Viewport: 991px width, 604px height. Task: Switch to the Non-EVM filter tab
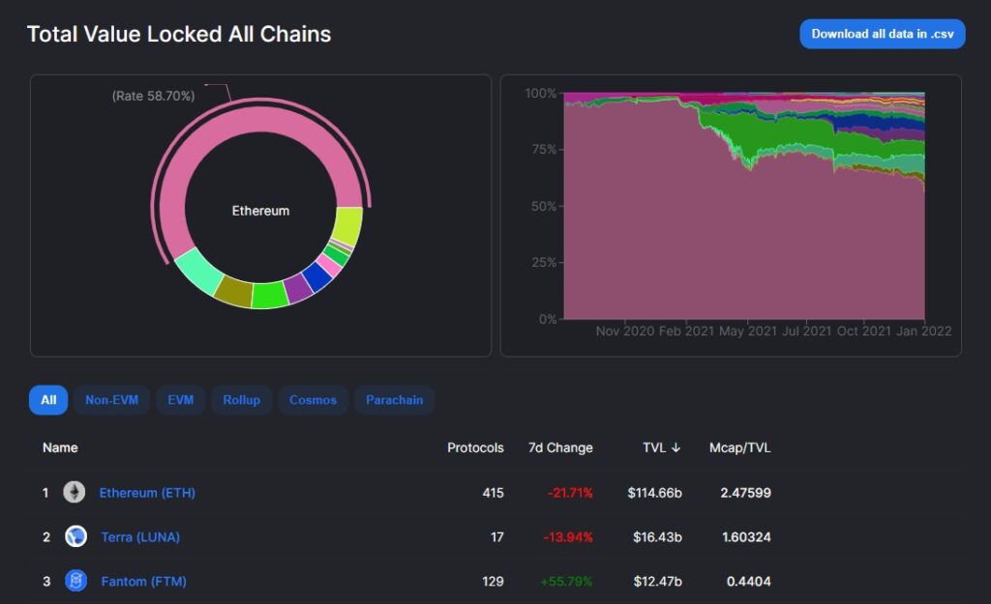click(x=111, y=400)
